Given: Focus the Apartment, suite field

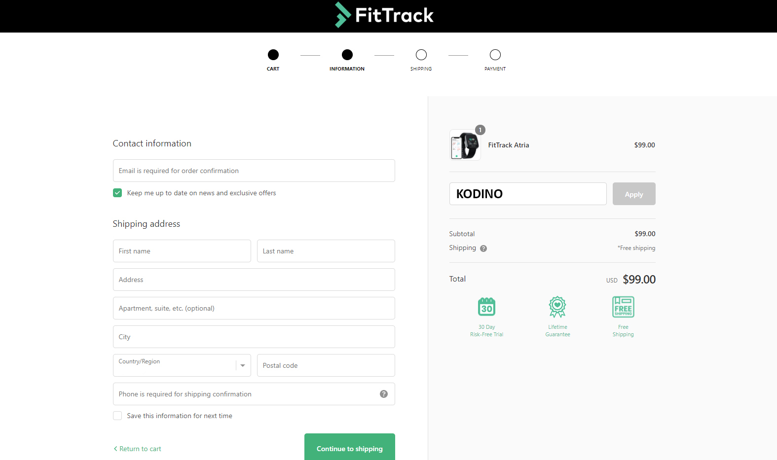Looking at the screenshot, I should pos(254,308).
